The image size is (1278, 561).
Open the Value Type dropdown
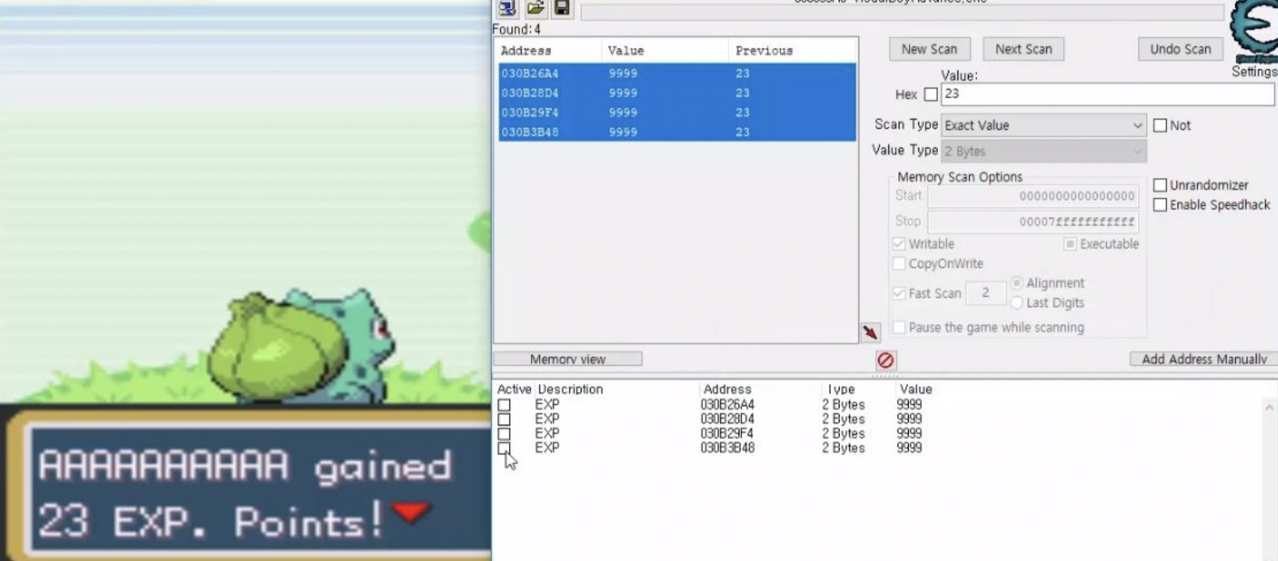click(1044, 151)
